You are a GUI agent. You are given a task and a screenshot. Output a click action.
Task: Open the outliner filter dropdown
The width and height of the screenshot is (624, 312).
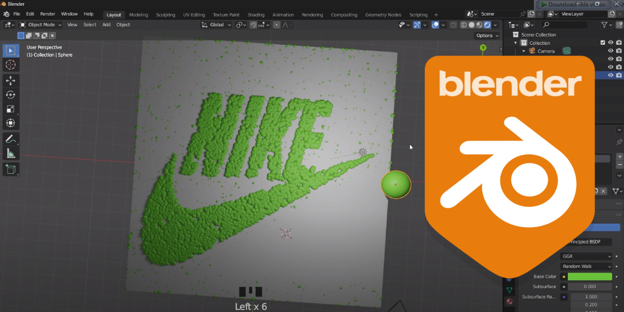606,24
